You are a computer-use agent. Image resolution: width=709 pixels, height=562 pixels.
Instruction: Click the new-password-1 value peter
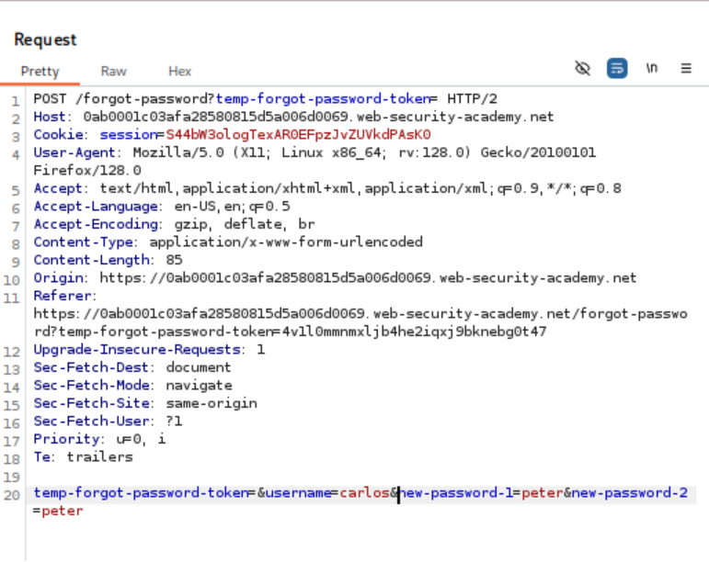click(541, 493)
